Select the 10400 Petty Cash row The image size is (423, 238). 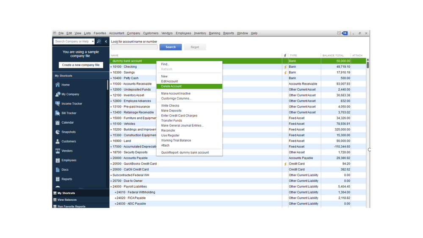pyautogui.click(x=238, y=78)
